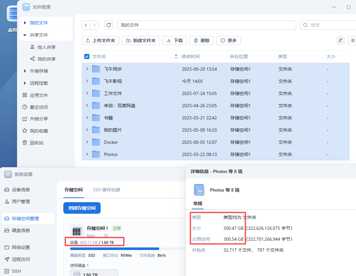Click the 正常 status badge
Screen dimensions: 356x276
117,228
